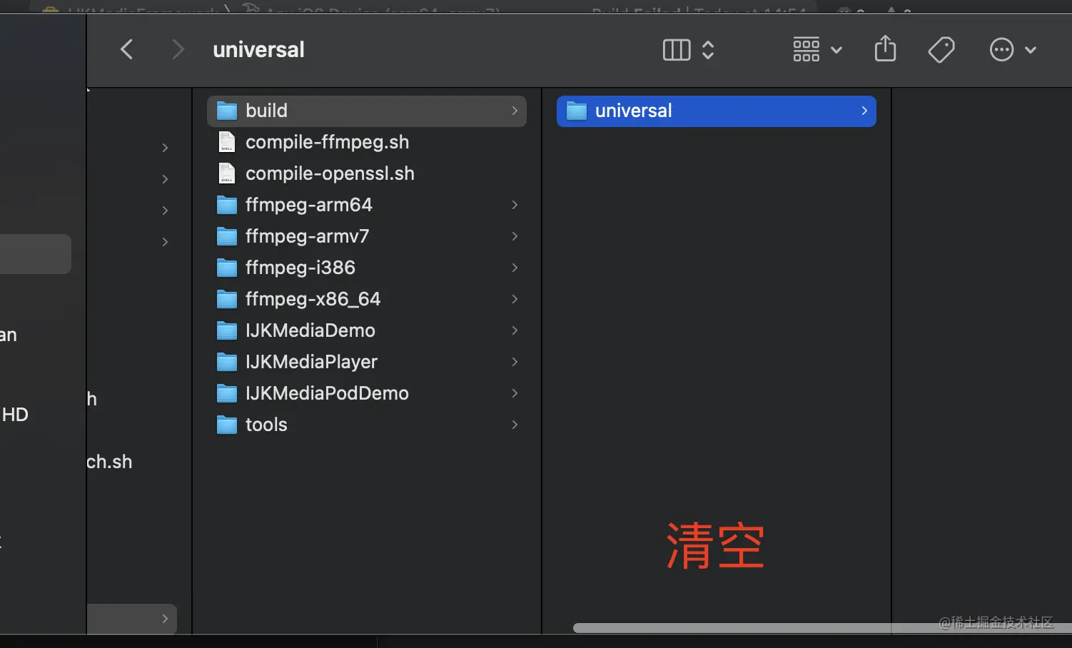Screen dimensions: 1072x648
Task: Expand the ffmpeg-i386 chevron
Action: [515, 268]
